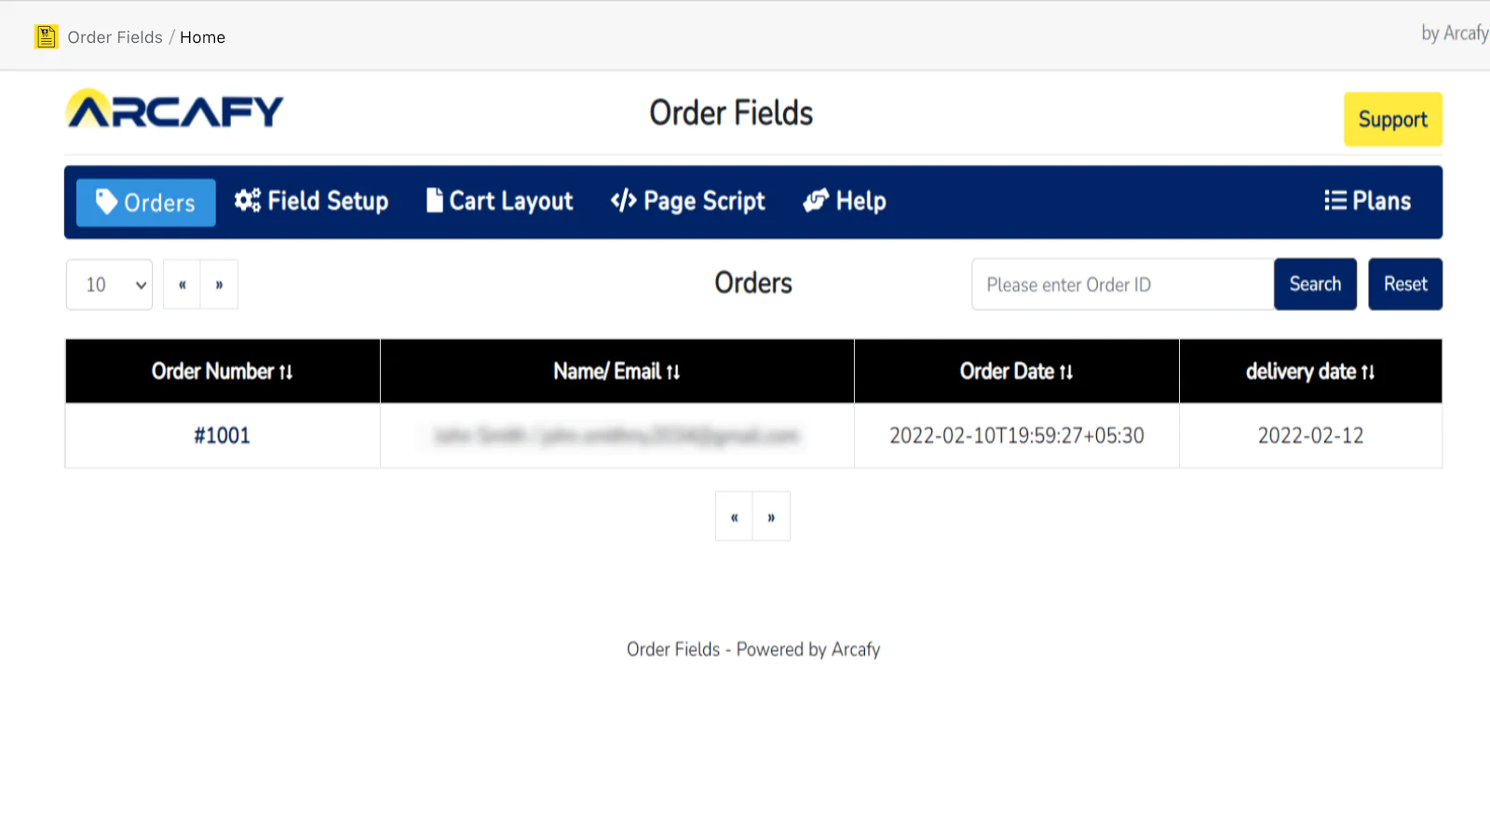Open the Help tab in the navigation bar
This screenshot has width=1490, height=838.
pyautogui.click(x=843, y=200)
